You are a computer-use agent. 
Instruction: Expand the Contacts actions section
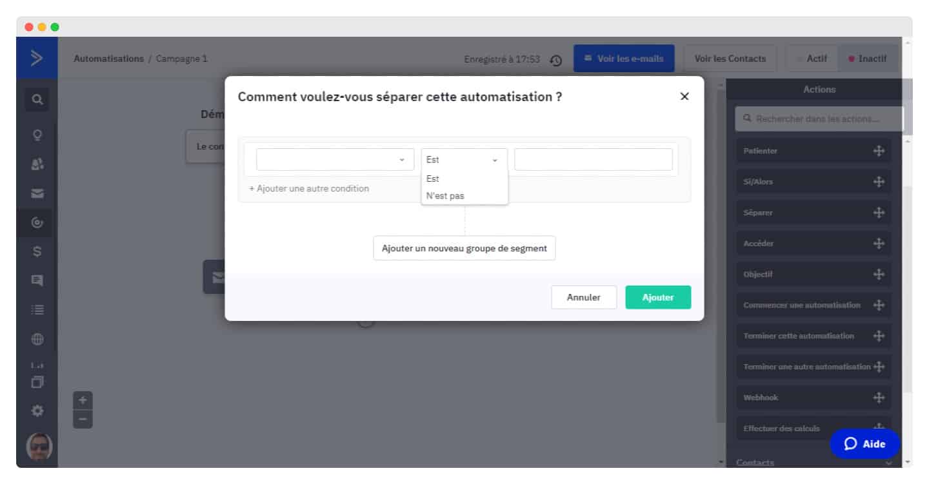(x=814, y=462)
